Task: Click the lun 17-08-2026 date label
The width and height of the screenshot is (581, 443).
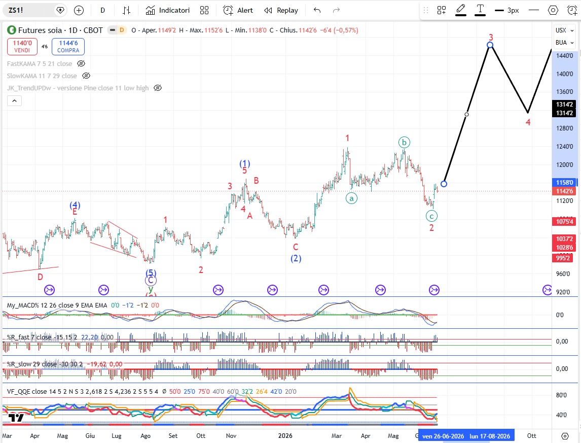Action: (x=490, y=436)
